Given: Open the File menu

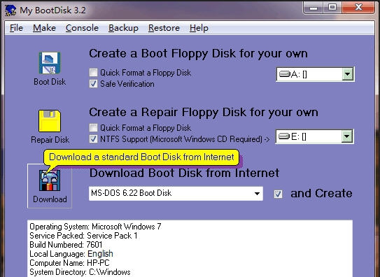Looking at the screenshot, I should tap(16, 28).
